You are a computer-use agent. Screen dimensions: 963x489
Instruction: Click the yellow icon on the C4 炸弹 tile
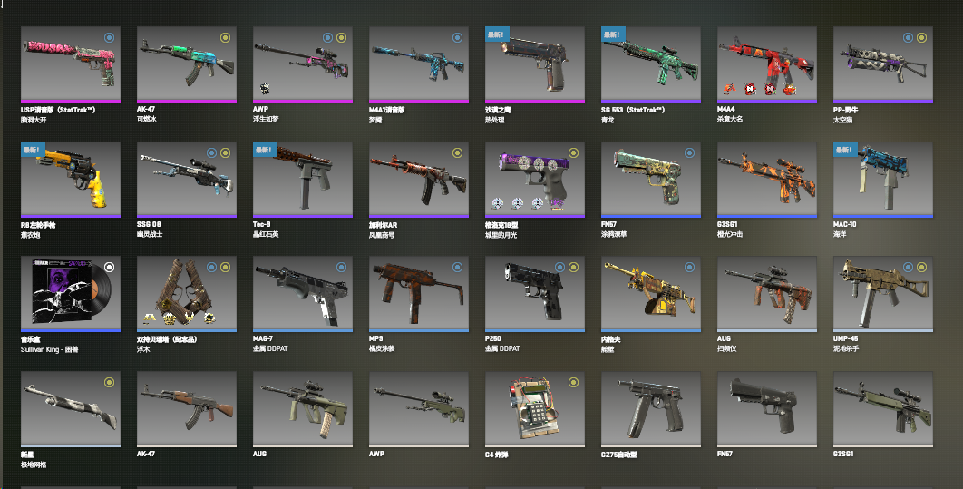click(x=573, y=382)
